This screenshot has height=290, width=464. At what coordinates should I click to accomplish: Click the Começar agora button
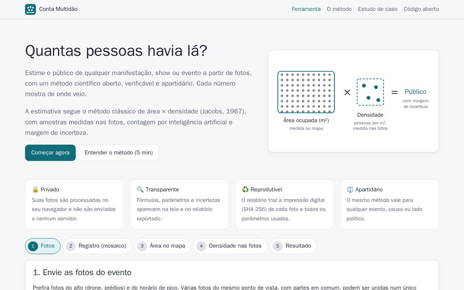(50, 153)
